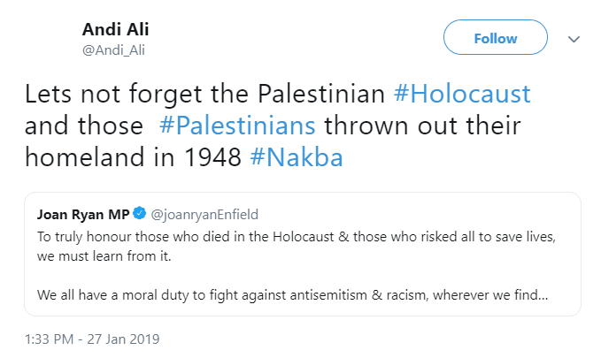This screenshot has width=601, height=358.
Task: Open quoted tweet at 'To truly honour' line
Action: pyautogui.click(x=297, y=237)
